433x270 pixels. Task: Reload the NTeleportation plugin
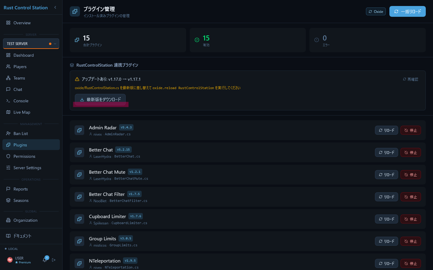(x=386, y=263)
